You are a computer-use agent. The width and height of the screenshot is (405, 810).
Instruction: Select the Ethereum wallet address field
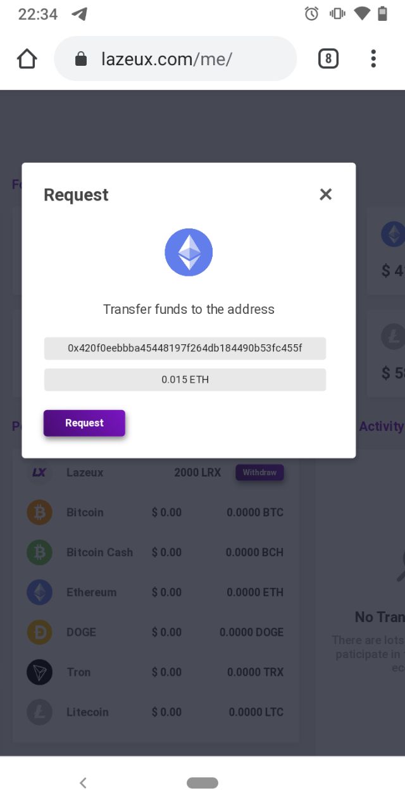click(x=185, y=348)
